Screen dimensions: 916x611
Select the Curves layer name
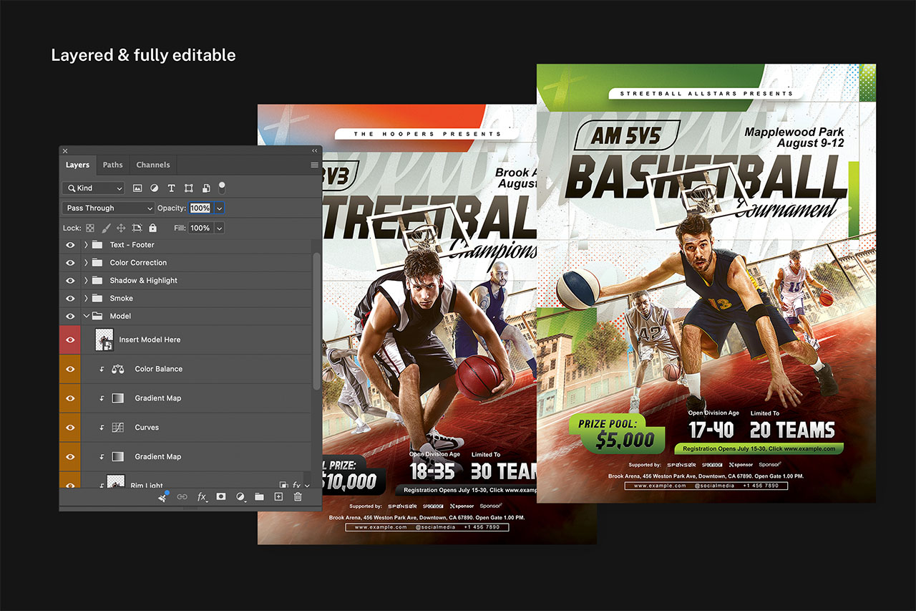[147, 428]
